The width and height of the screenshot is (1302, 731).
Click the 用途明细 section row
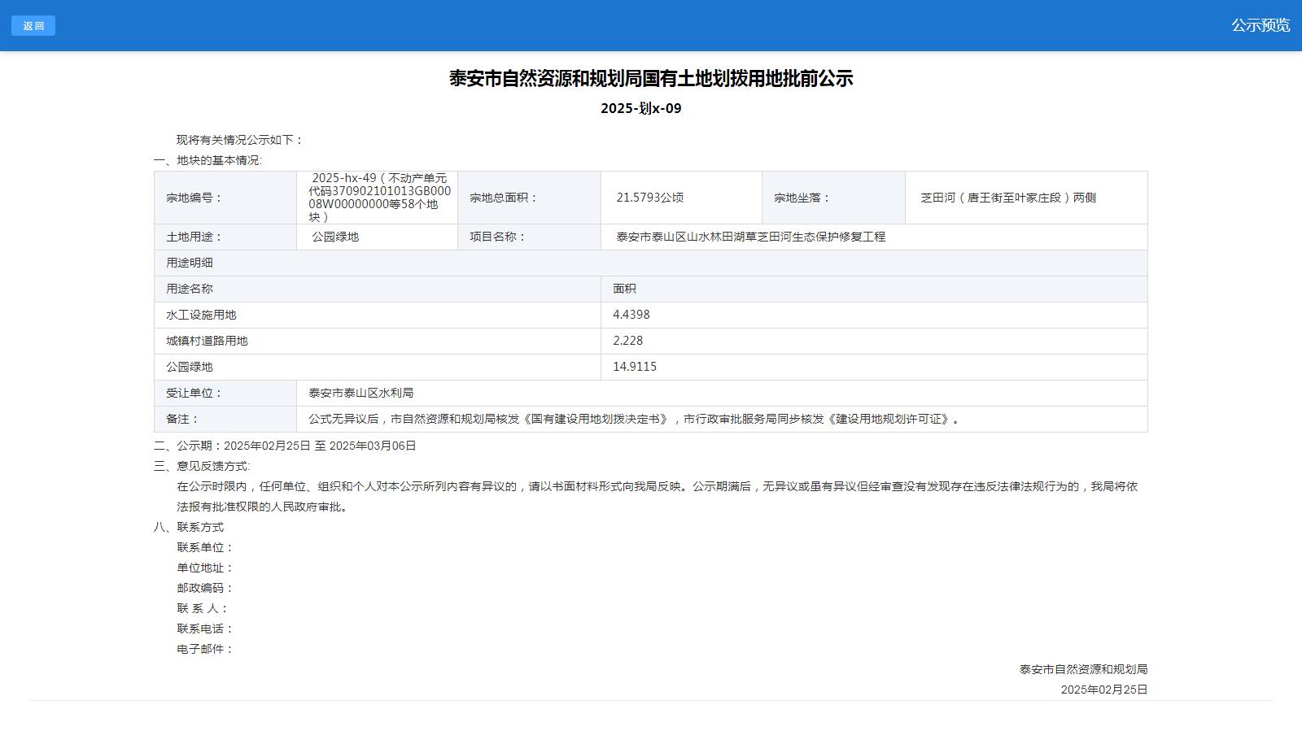(x=651, y=263)
